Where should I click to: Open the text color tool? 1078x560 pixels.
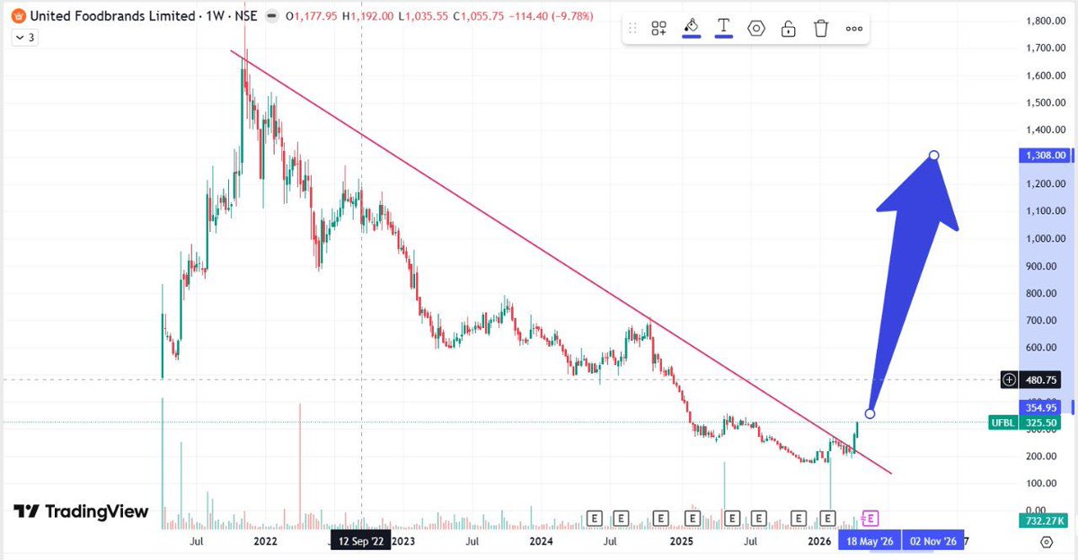(x=723, y=25)
